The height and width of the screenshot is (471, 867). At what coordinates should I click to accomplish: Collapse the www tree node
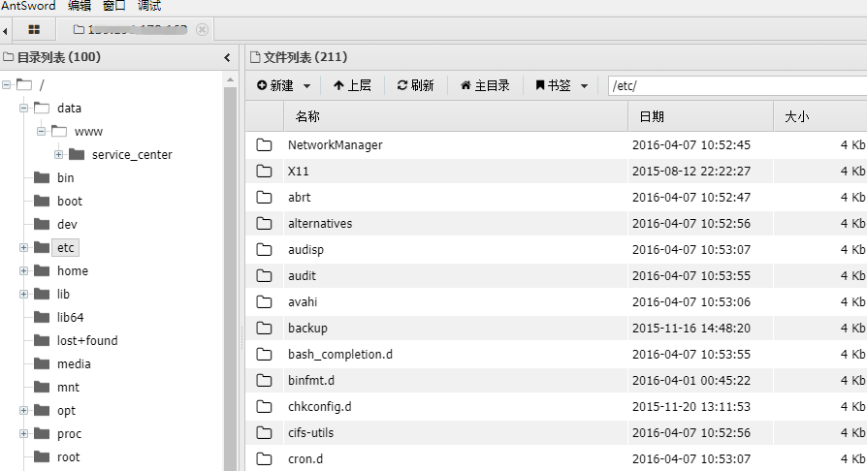(42, 132)
